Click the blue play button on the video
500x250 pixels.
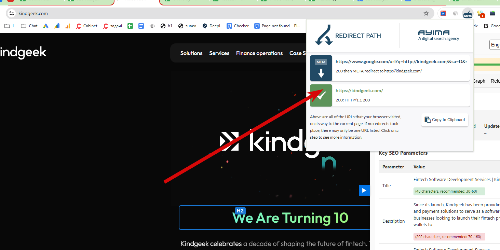(364, 190)
